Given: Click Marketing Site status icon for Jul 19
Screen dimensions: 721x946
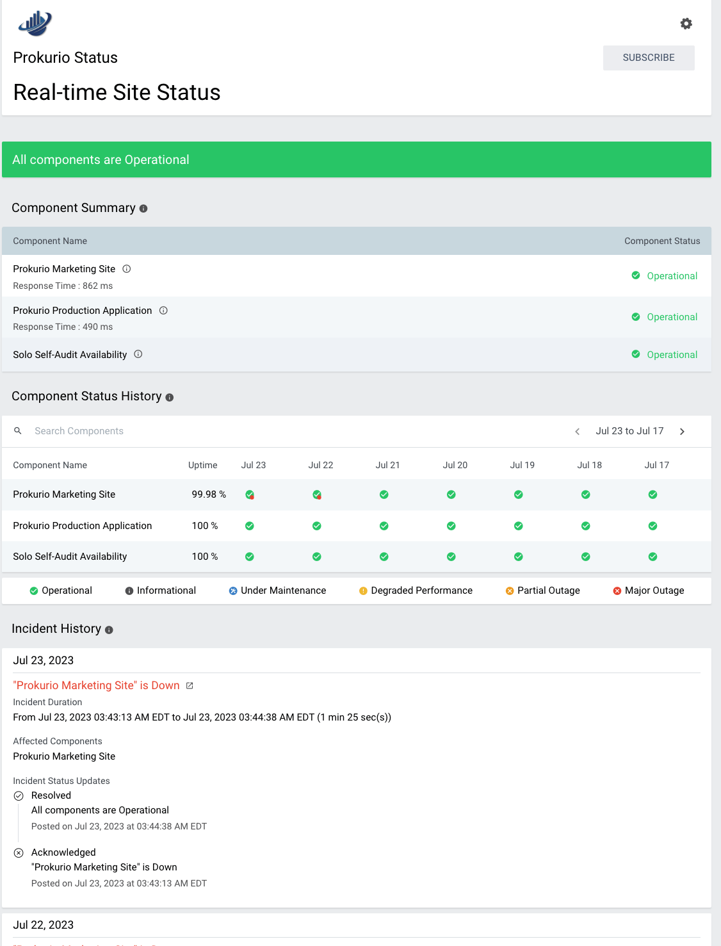Looking at the screenshot, I should pyautogui.click(x=519, y=494).
